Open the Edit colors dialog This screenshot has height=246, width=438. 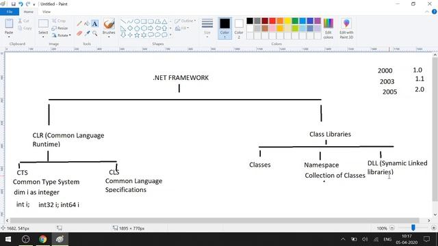328,29
